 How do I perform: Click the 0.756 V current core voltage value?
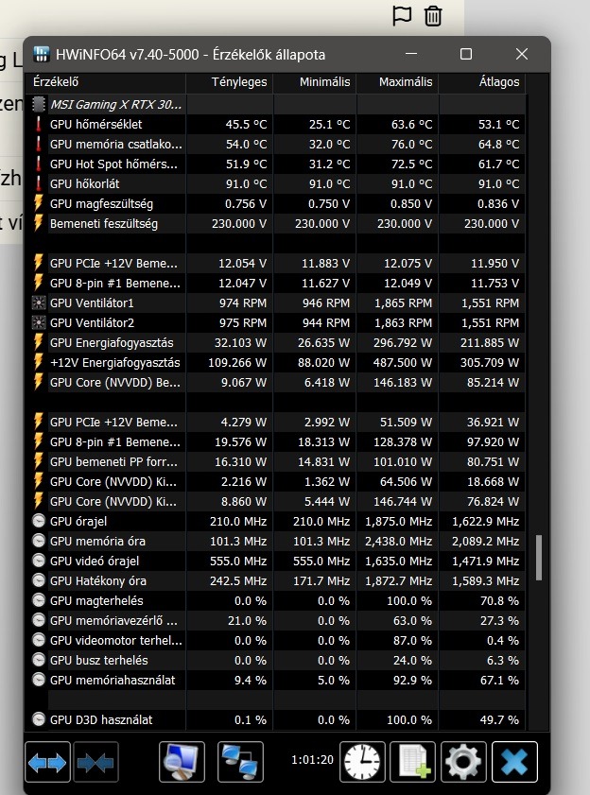(x=246, y=204)
